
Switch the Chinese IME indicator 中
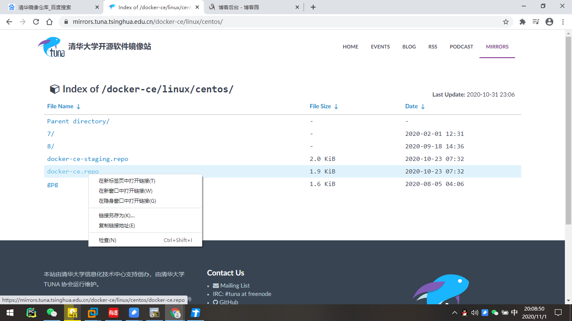[515, 313]
